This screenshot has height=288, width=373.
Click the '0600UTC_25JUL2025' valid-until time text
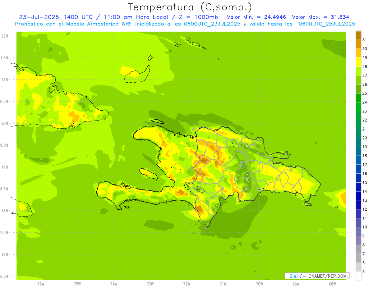point(327,24)
